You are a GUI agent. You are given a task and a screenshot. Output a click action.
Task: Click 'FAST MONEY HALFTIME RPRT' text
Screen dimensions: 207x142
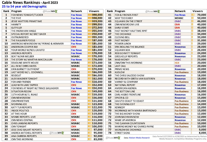pyautogui.click(x=131, y=31)
